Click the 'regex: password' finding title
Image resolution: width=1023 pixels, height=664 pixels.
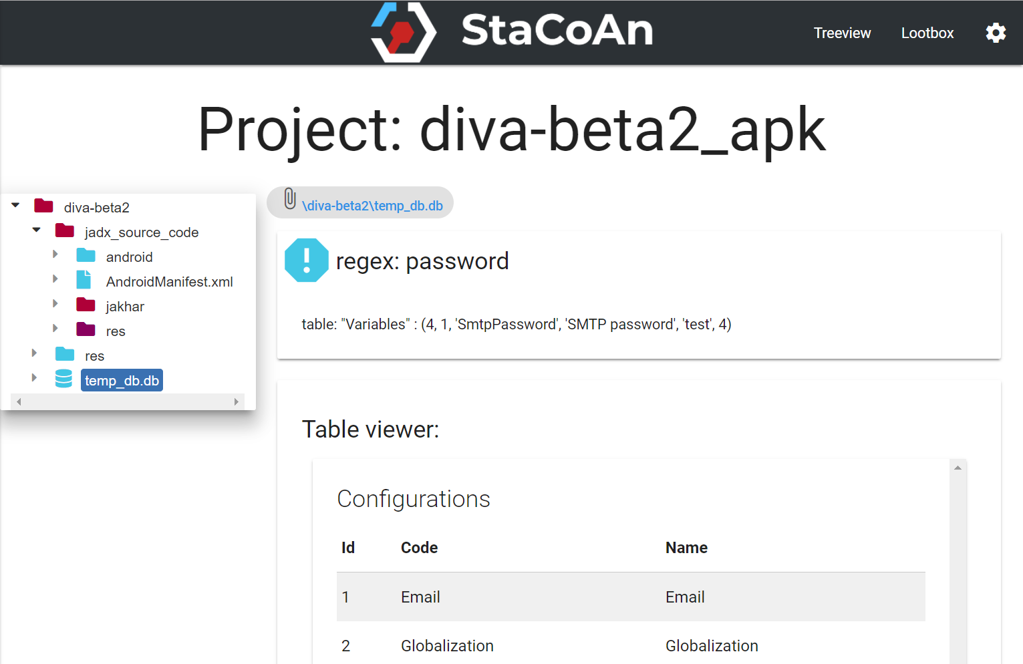[422, 261]
